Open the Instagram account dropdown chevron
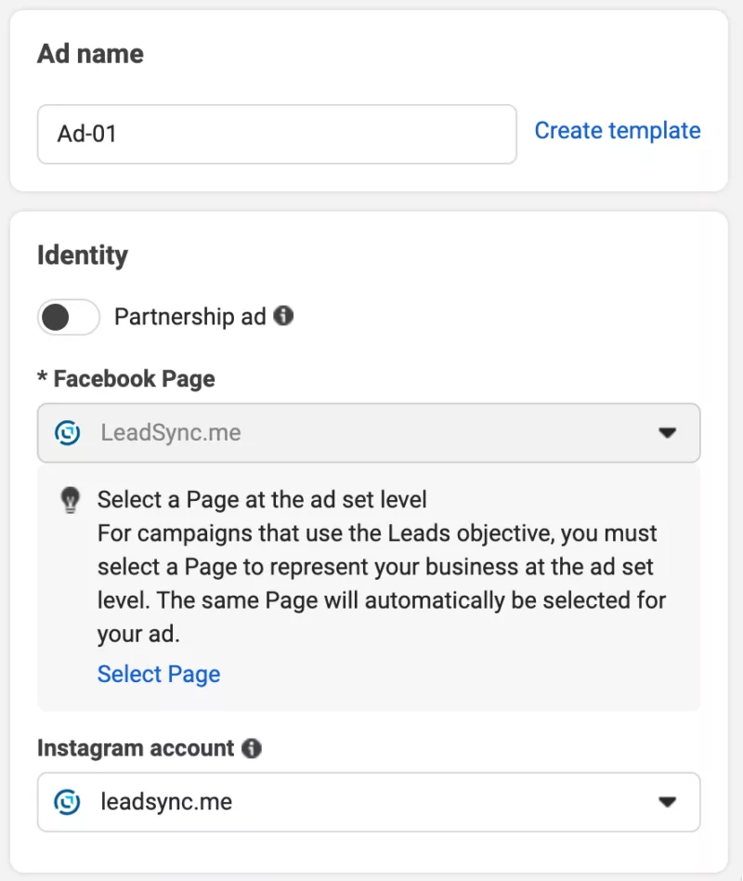This screenshot has width=743, height=881. pos(668,802)
